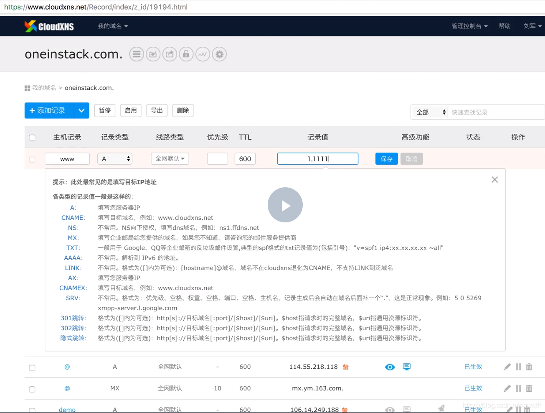Click the blue monitor screen icon on 114.55.218.118 row
545x413 pixels.
[x=407, y=367]
